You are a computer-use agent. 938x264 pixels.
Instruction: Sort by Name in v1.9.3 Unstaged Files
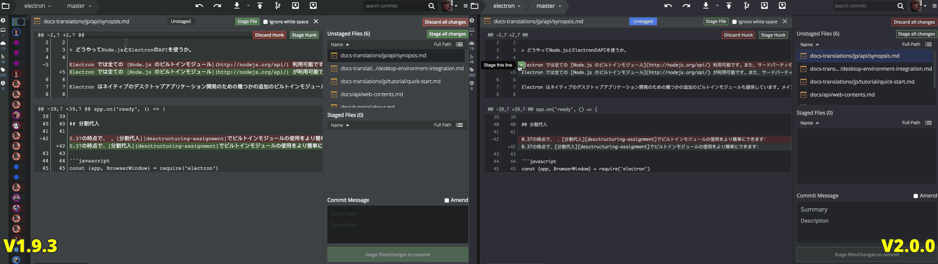point(340,44)
